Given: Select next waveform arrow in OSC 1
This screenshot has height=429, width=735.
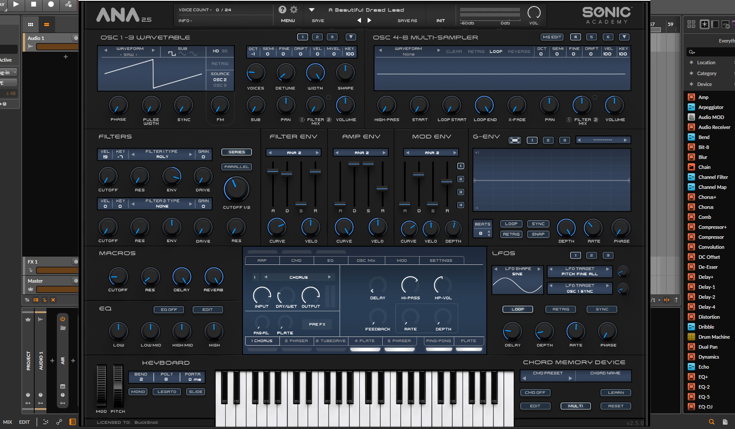Looking at the screenshot, I should (x=153, y=50).
